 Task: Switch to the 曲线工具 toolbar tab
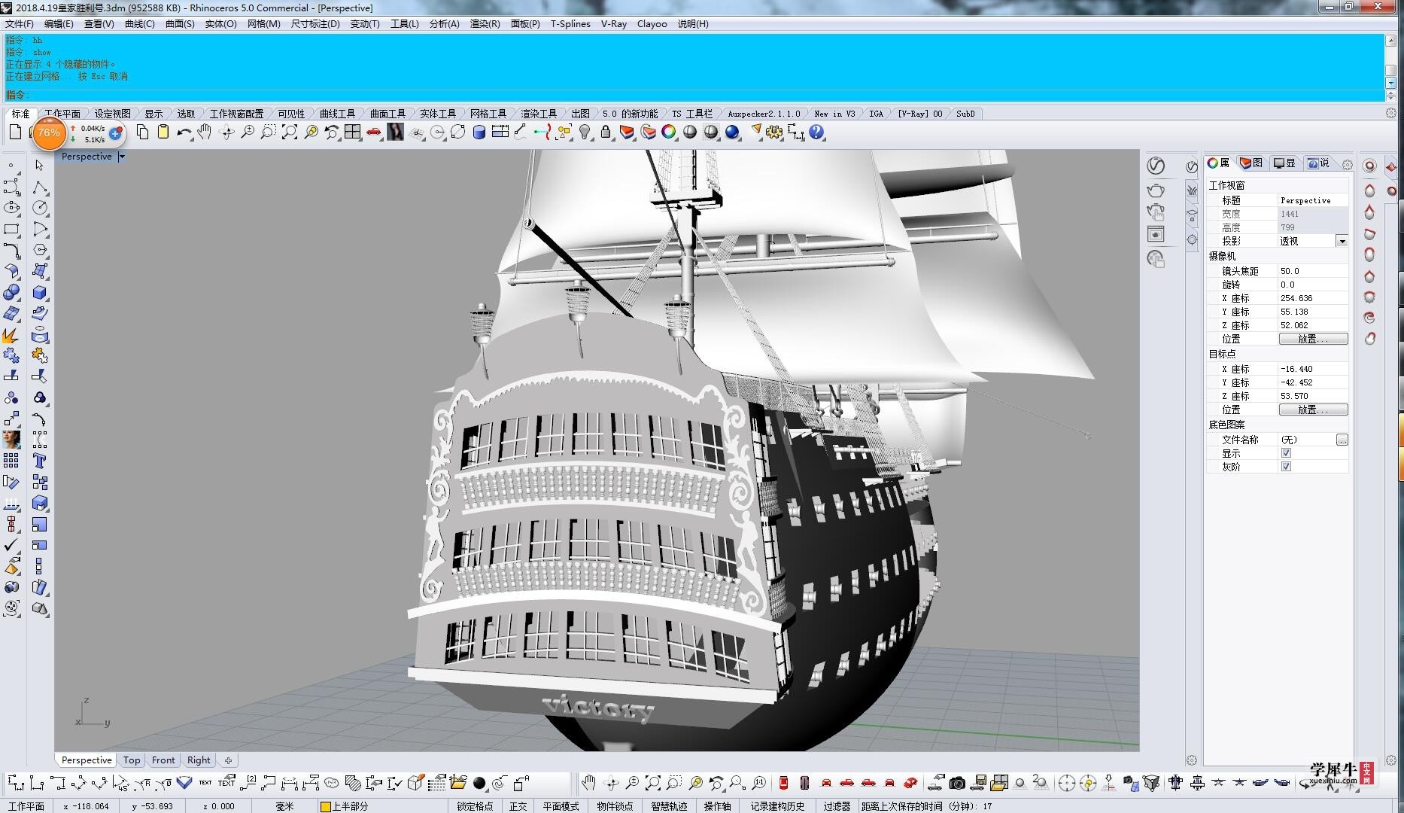337,114
